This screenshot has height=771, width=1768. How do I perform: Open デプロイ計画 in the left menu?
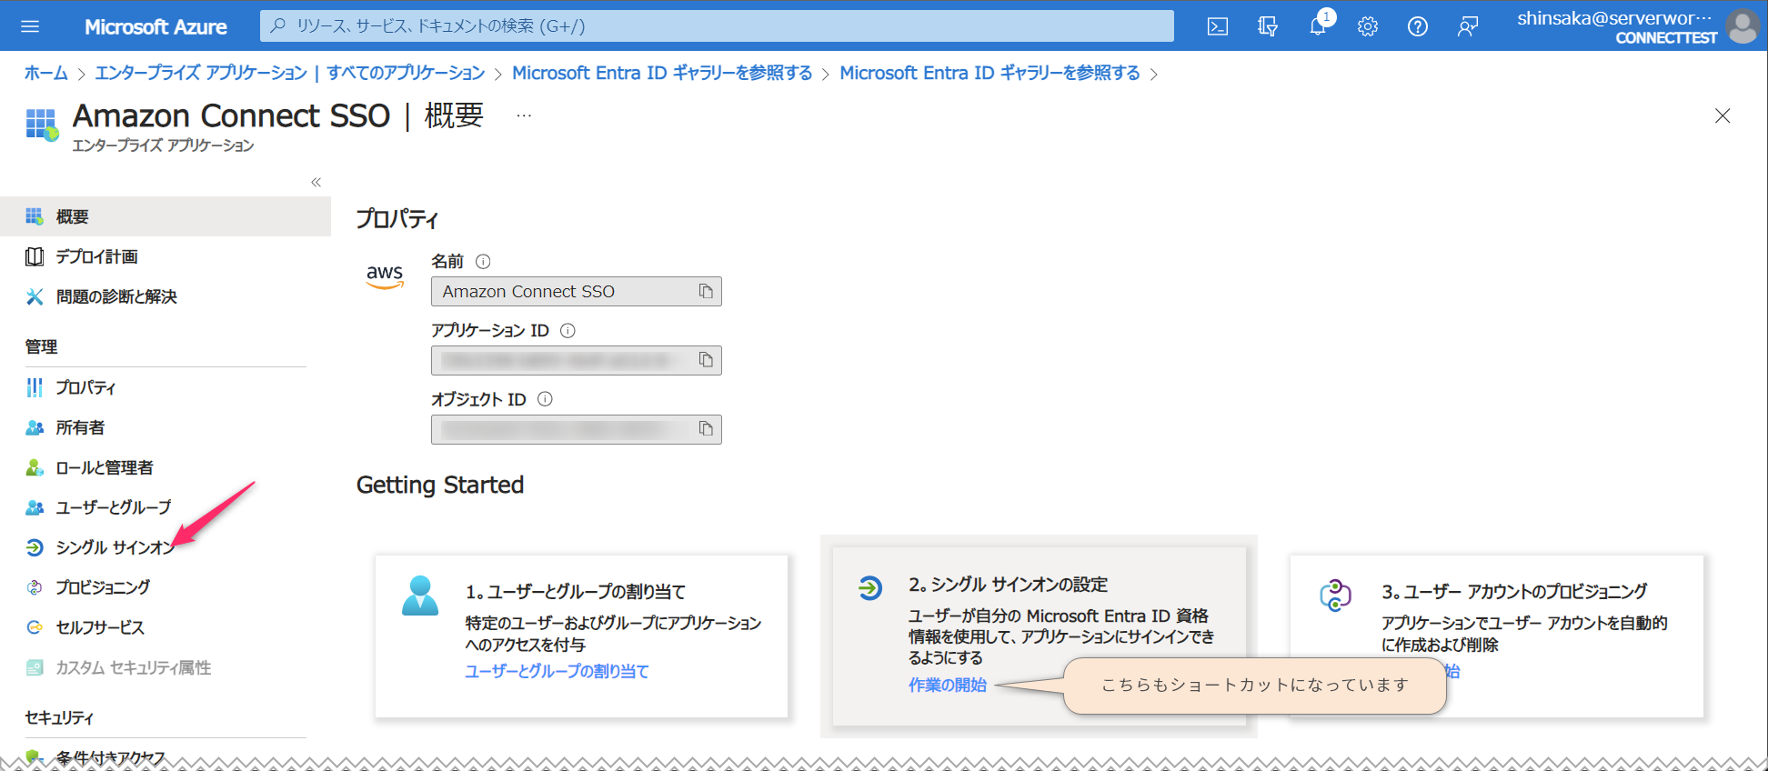(166, 256)
